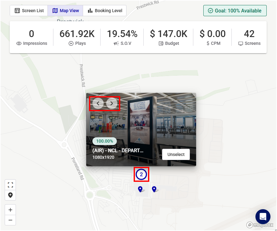Select the left blue map pin
The height and width of the screenshot is (231, 277).
coord(140,189)
